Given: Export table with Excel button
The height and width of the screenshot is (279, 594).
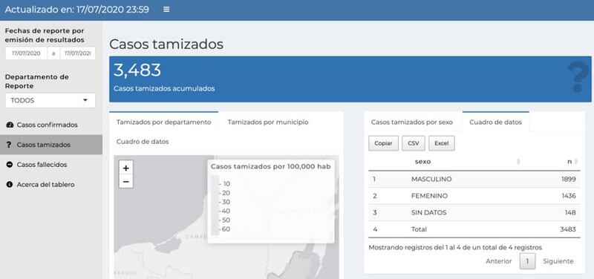Looking at the screenshot, I should click(x=441, y=143).
